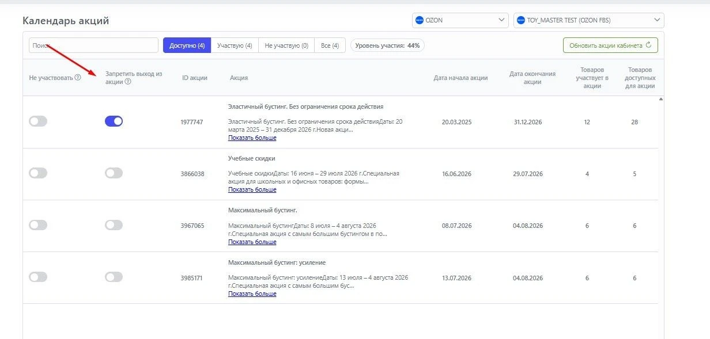Viewport: 710px width, 339px height.
Task: Click the logo icon beside TOY_MASTER TEST
Action: 521,20
